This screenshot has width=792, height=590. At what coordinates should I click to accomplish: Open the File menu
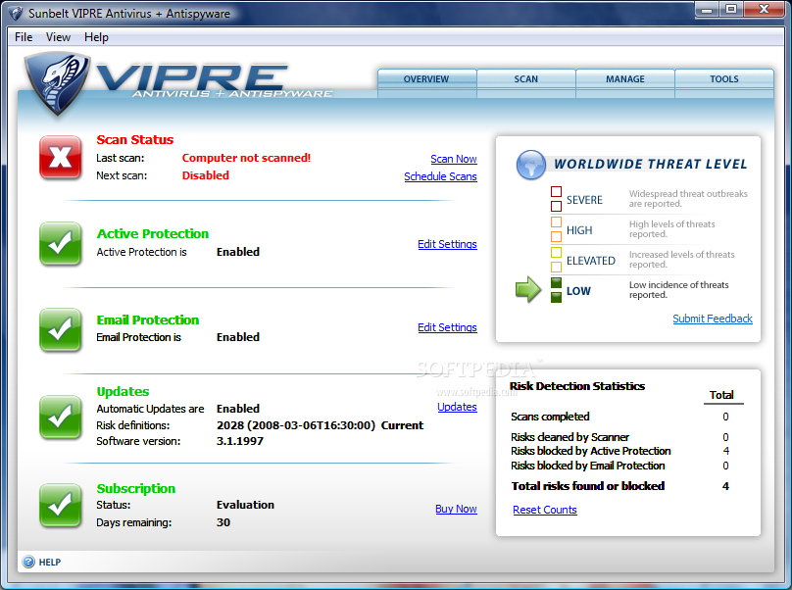click(x=24, y=37)
